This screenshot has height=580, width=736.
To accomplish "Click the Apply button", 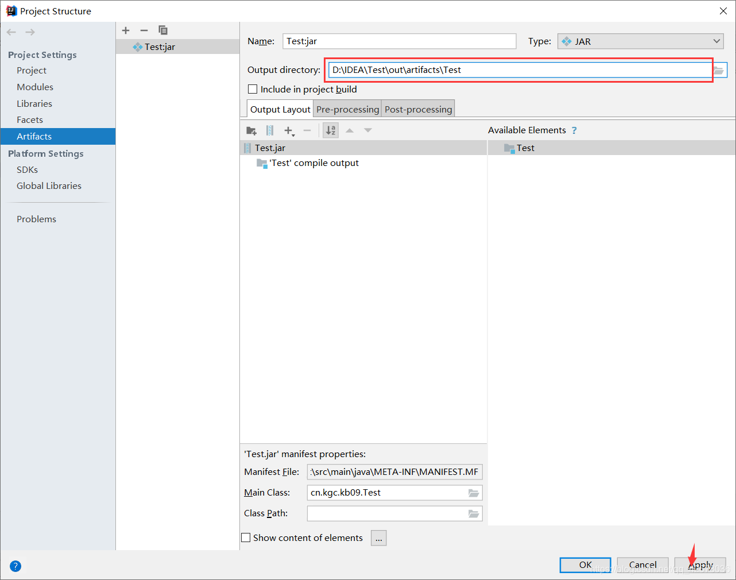I will click(x=700, y=565).
